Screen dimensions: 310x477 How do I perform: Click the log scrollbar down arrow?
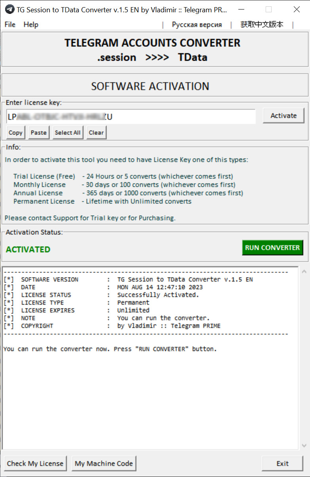click(x=304, y=446)
